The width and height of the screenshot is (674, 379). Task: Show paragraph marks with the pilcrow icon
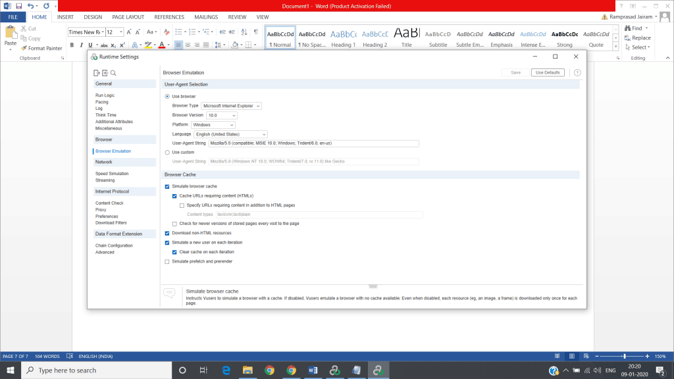pyautogui.click(x=255, y=32)
